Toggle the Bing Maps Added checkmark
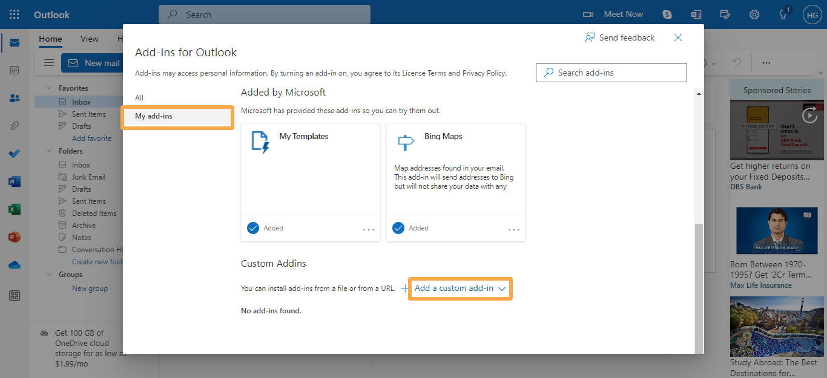The image size is (827, 378). tap(398, 228)
